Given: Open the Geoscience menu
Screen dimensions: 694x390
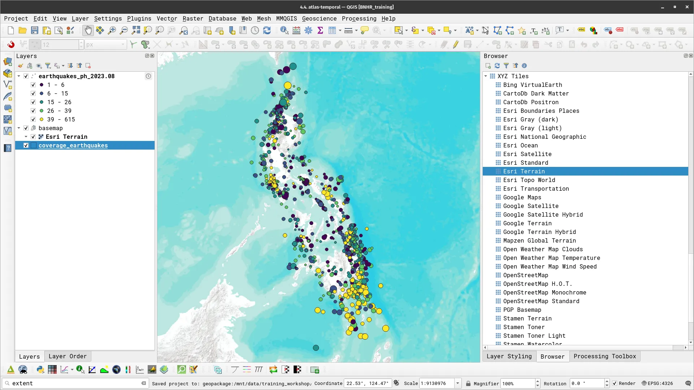Looking at the screenshot, I should click(319, 18).
